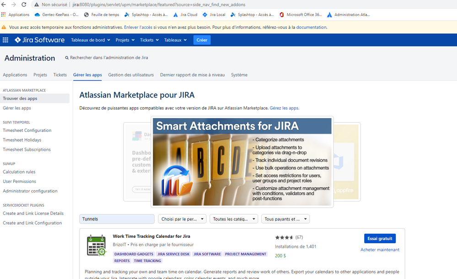The image size is (457, 279).
Task: Switch to the Applications admin tab
Action: [15, 75]
